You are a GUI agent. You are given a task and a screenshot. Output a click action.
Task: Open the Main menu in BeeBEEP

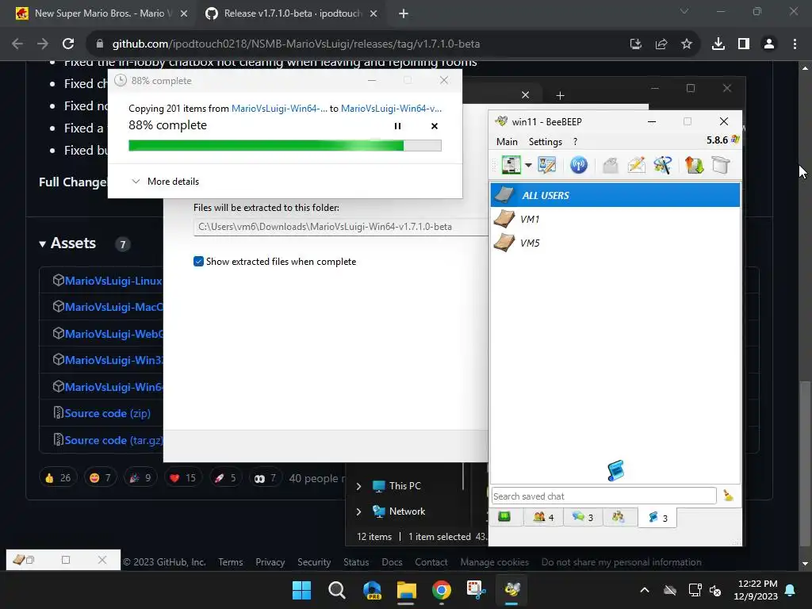pyautogui.click(x=507, y=141)
